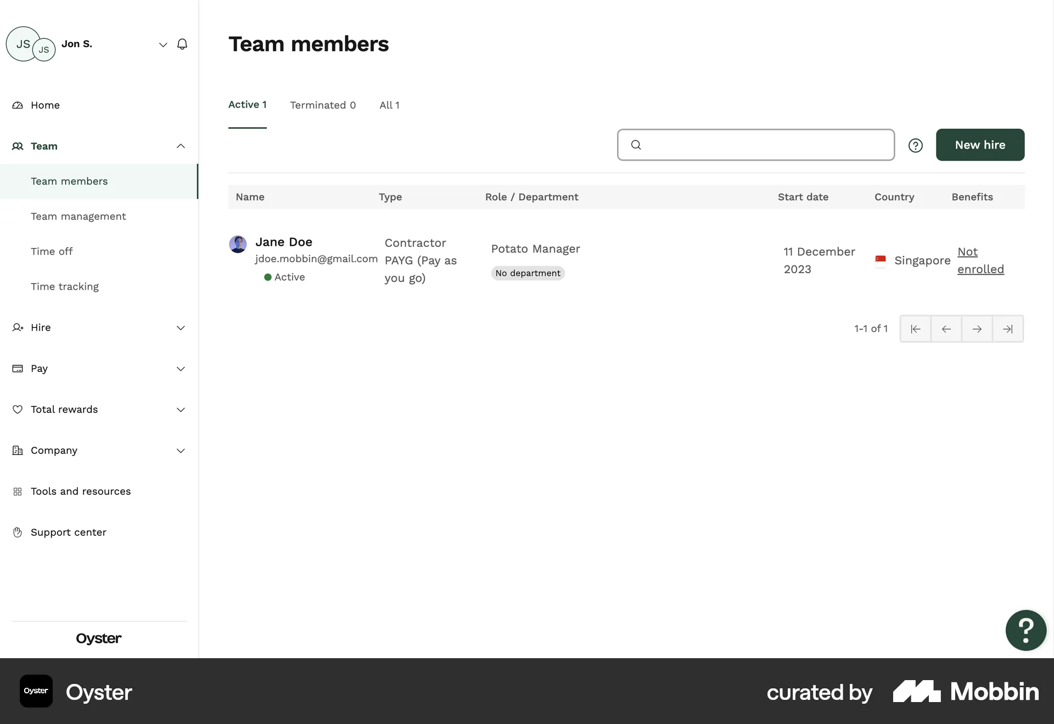Open the Not enrolled benefits link
This screenshot has height=724, width=1054.
pyautogui.click(x=980, y=261)
